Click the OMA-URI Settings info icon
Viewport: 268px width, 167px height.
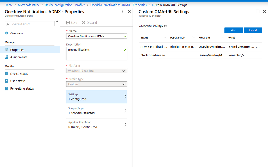tap(166, 26)
